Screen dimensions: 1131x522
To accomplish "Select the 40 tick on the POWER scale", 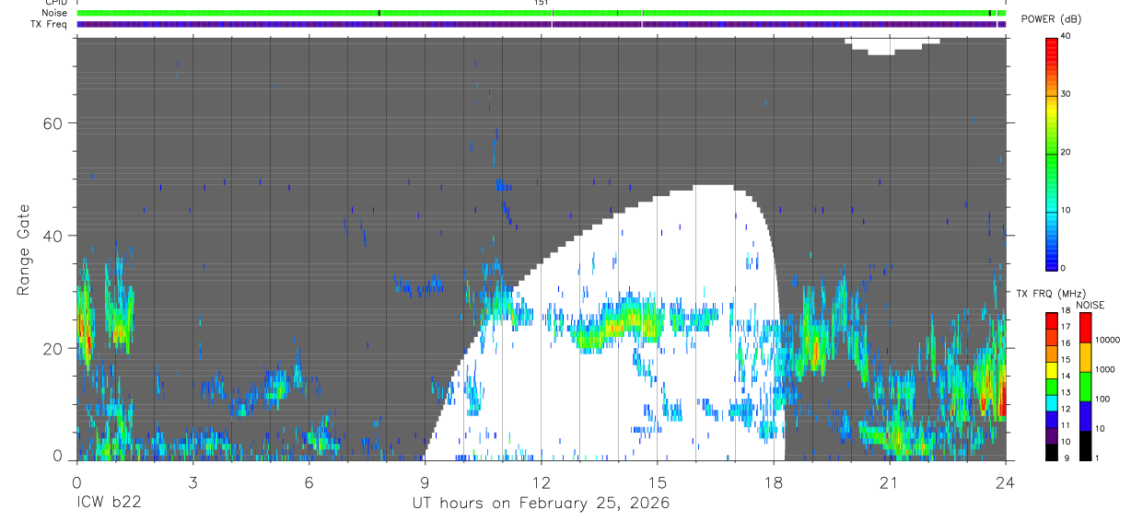I will coord(1067,36).
